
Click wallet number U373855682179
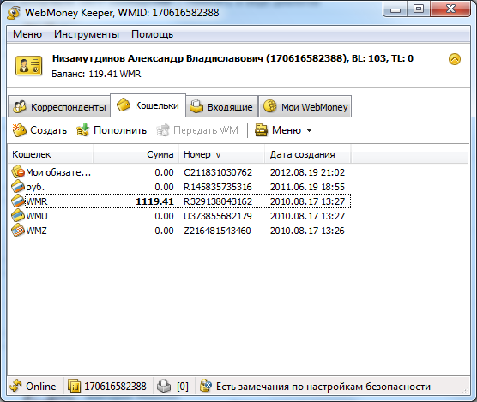tap(218, 216)
